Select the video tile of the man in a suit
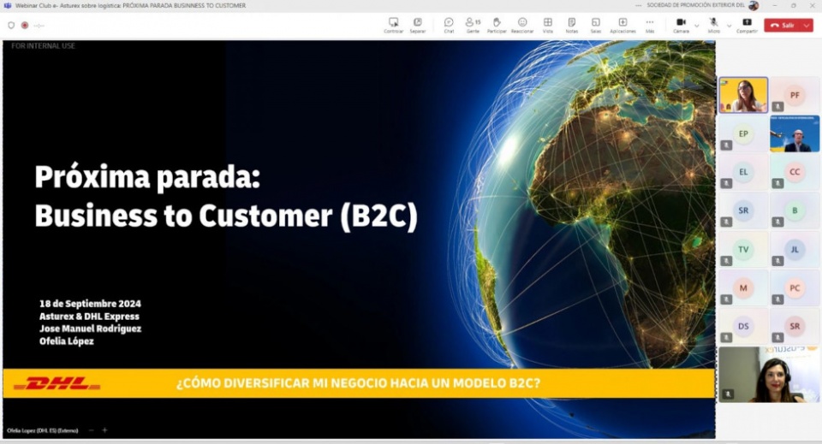 795,133
